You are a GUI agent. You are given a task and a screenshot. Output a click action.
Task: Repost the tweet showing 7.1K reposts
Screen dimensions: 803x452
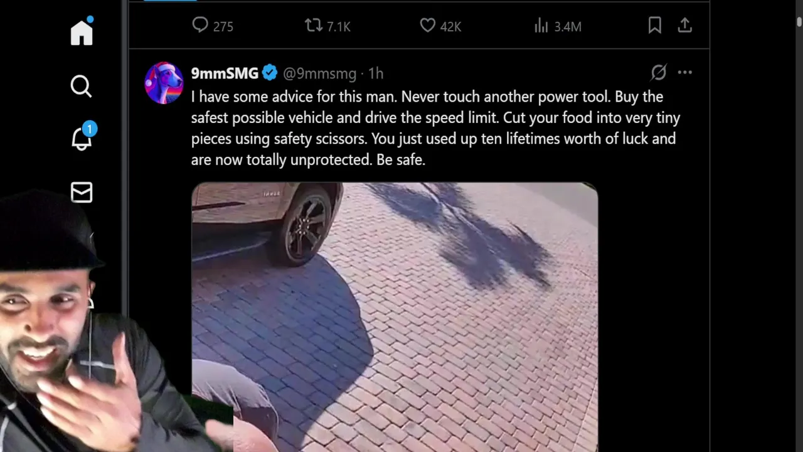[x=327, y=26]
